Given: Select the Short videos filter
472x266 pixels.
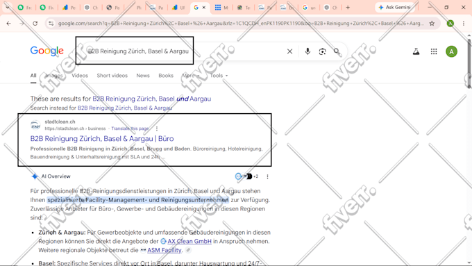Looking at the screenshot, I should [x=112, y=76].
